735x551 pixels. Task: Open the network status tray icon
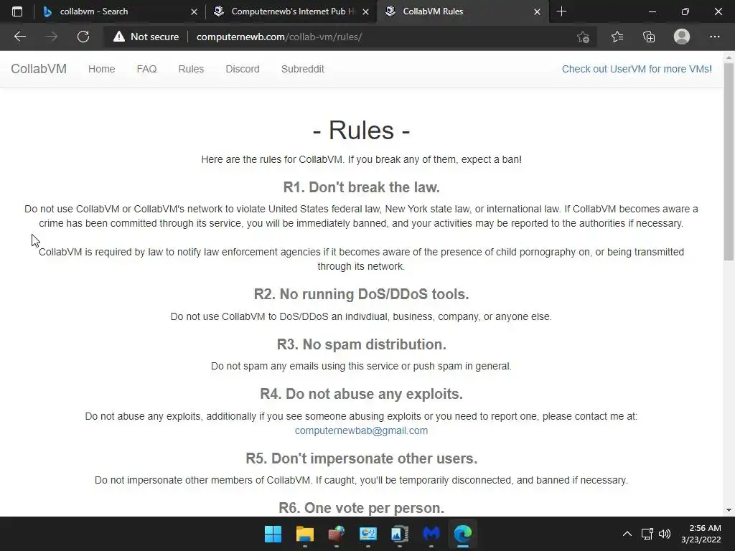pos(647,534)
